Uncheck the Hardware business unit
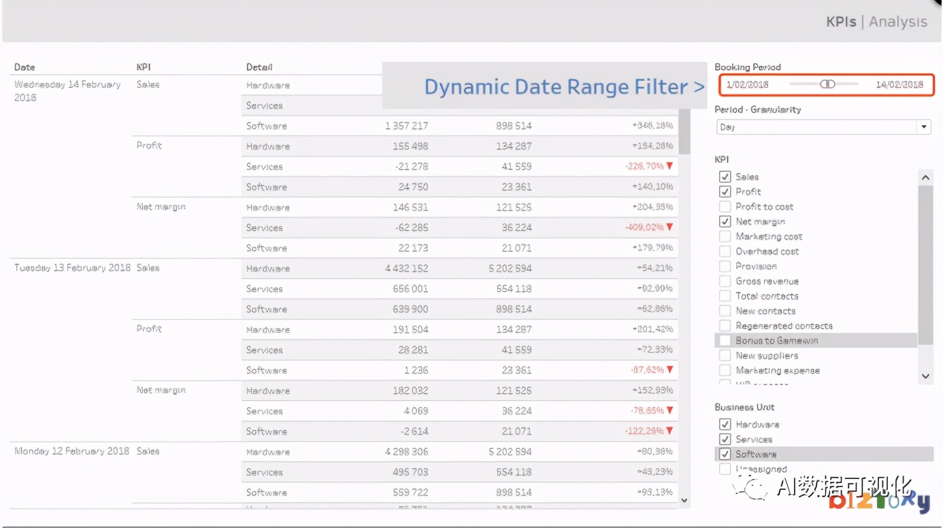 (x=725, y=425)
